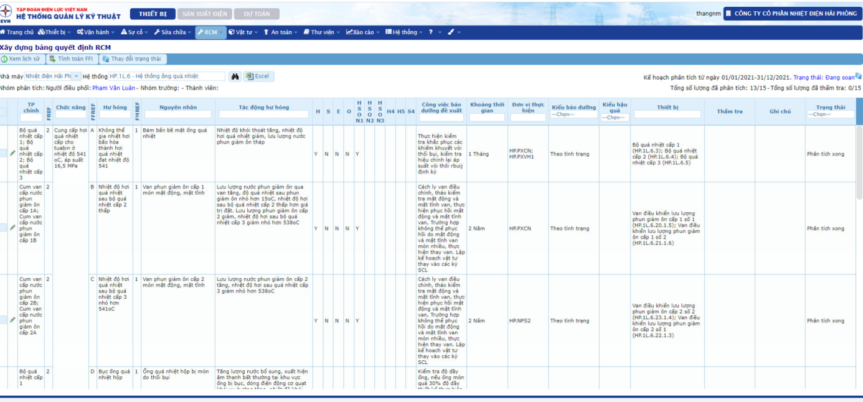Click the H4 column header

point(390,111)
